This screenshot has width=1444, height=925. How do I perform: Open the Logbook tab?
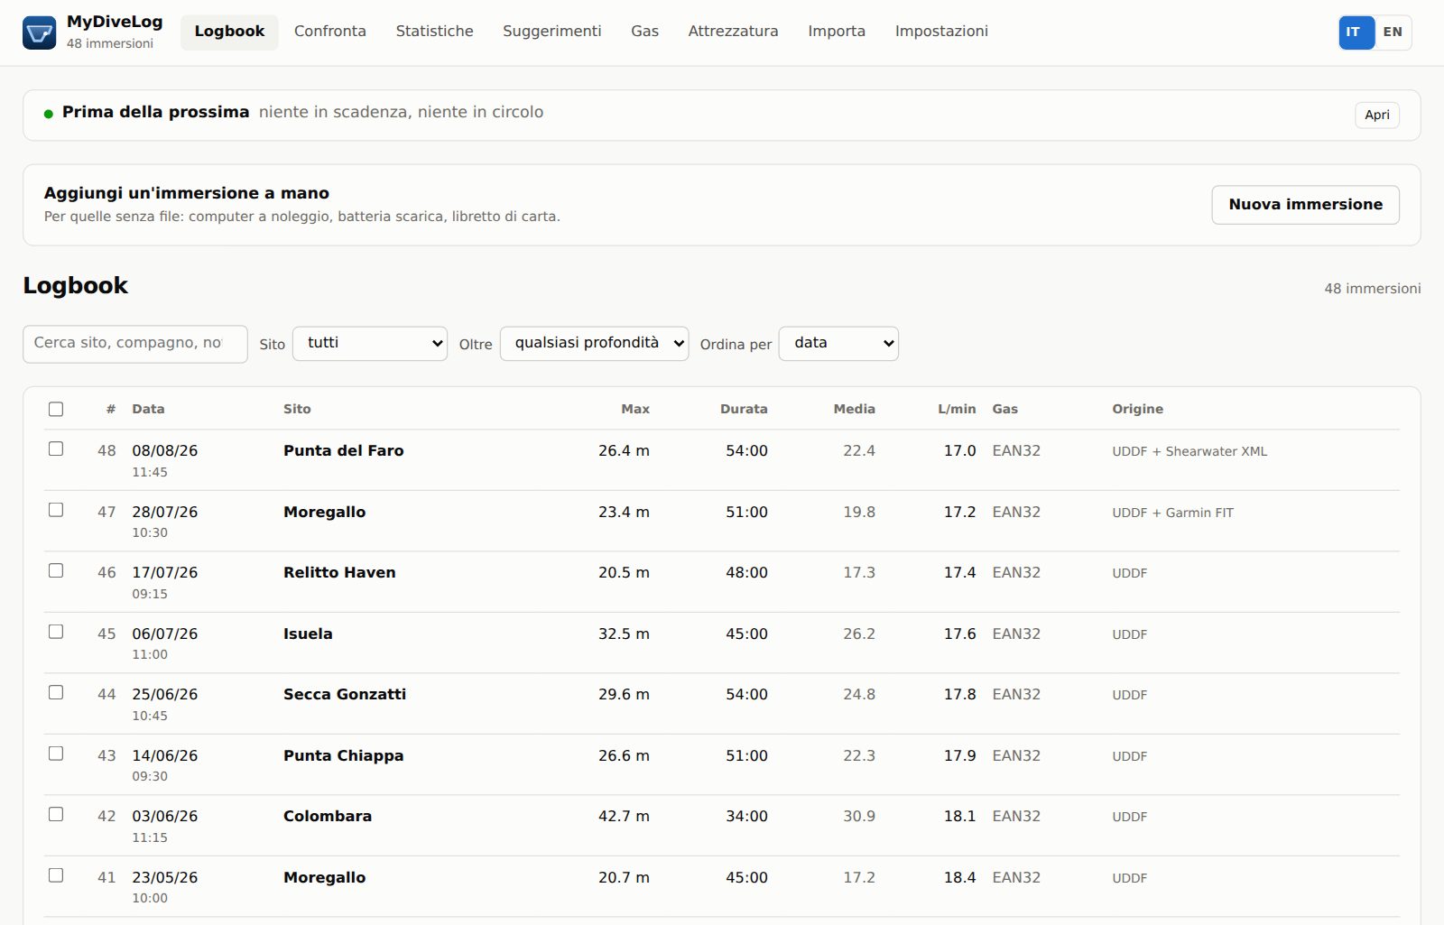point(229,32)
